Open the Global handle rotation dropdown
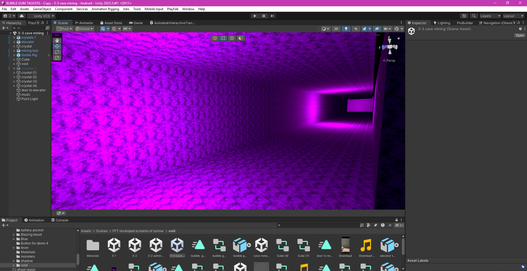The height and width of the screenshot is (271, 527). pyautogui.click(x=85, y=29)
